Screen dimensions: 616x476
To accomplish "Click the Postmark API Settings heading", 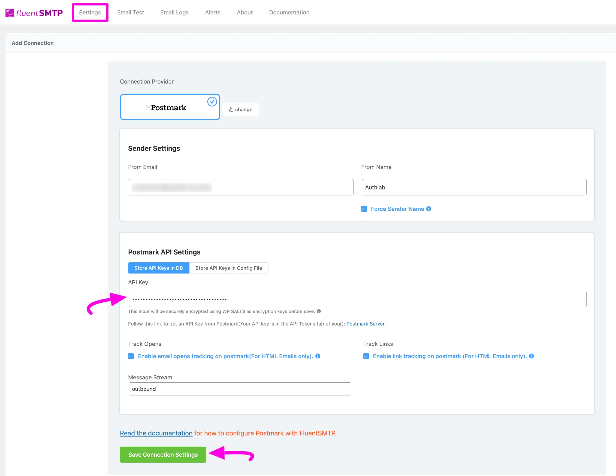I will 164,252.
